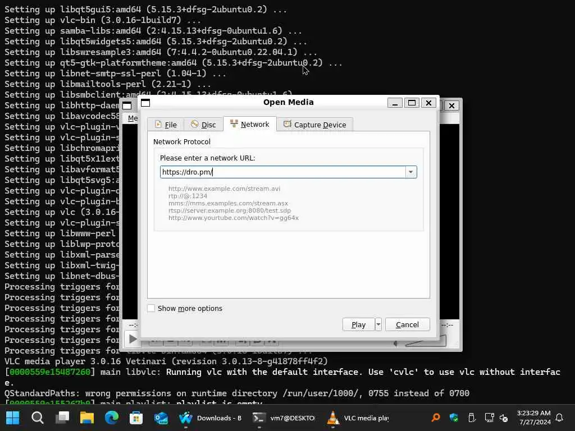Screen dimensions: 575x431
Task: Switch to the Downloads taskbar window
Action: click(x=210, y=418)
